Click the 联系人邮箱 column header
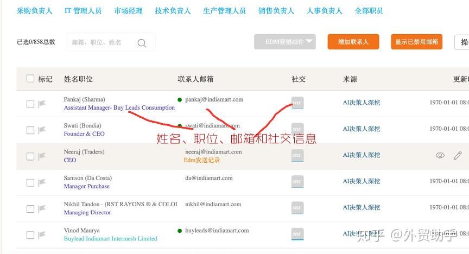 coord(195,79)
